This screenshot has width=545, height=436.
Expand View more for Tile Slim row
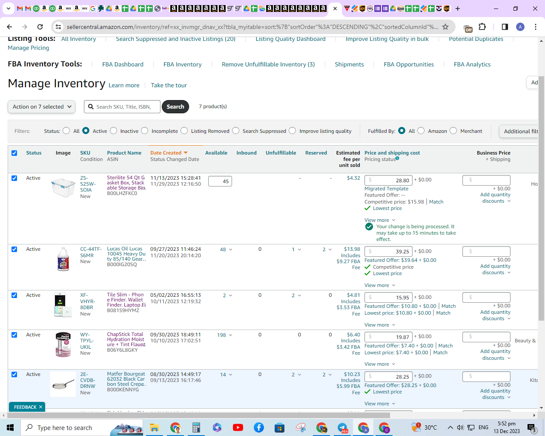pyautogui.click(x=380, y=325)
